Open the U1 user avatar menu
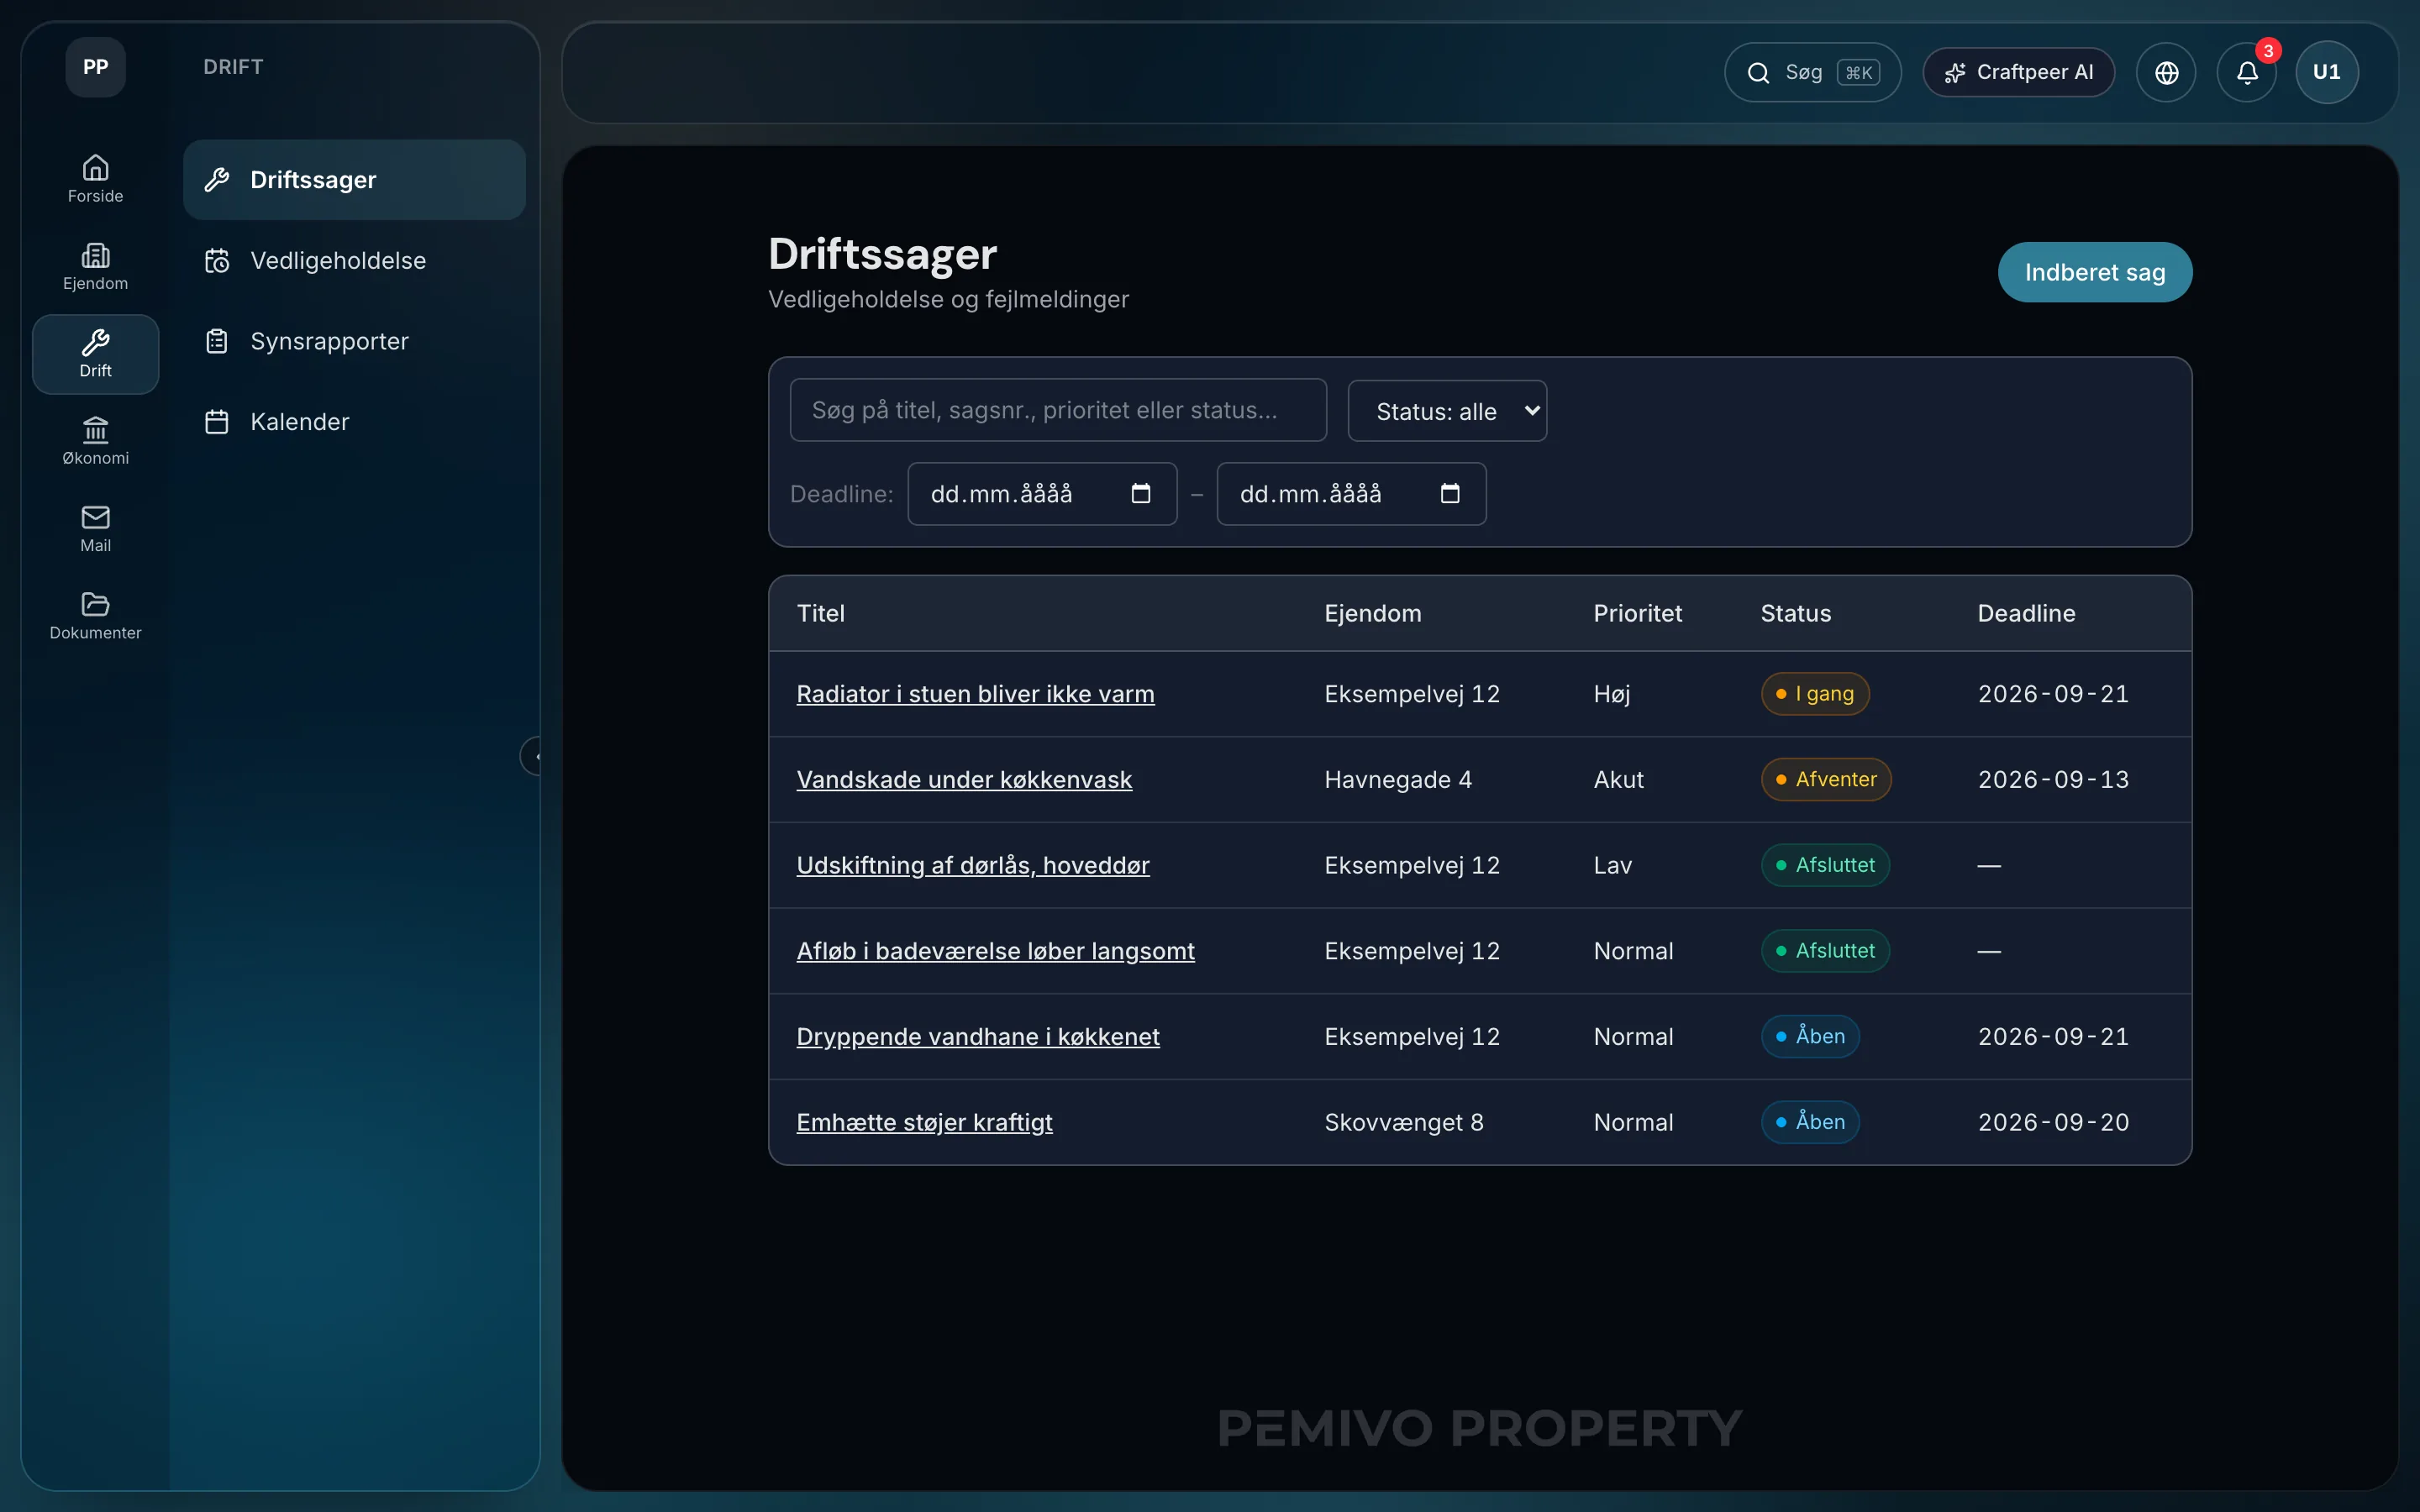The image size is (2420, 1512). (2327, 72)
